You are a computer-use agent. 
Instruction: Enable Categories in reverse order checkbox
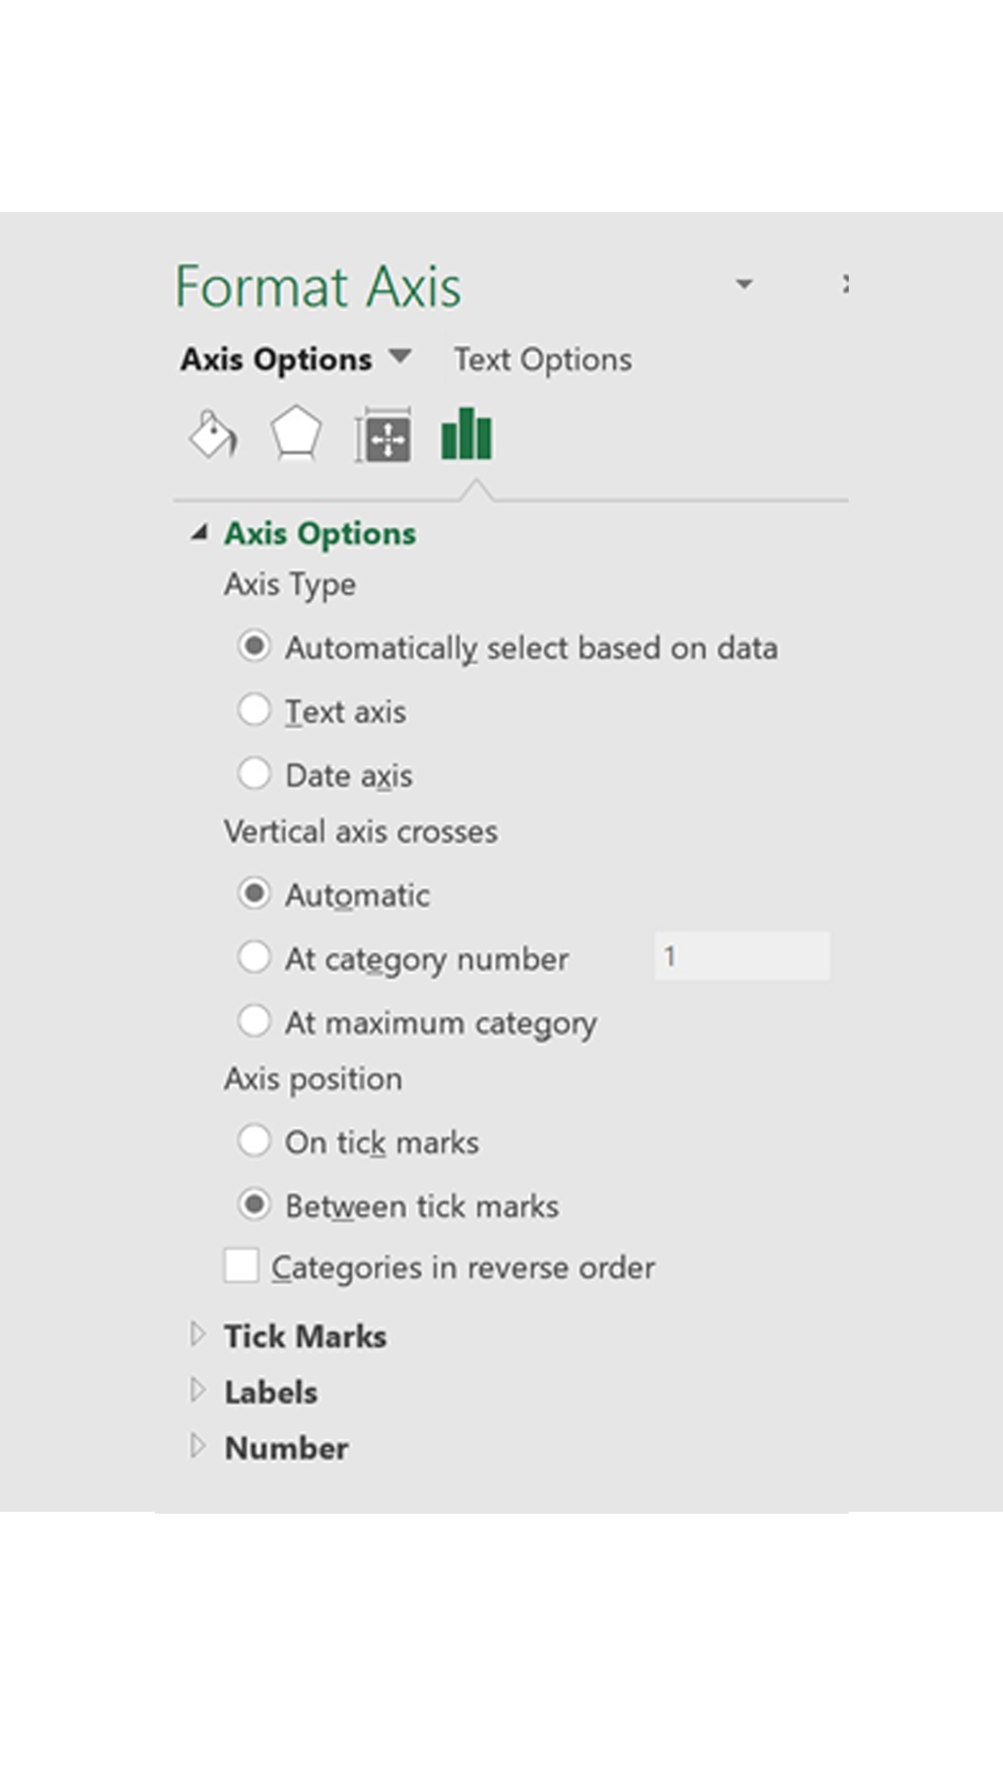241,1266
